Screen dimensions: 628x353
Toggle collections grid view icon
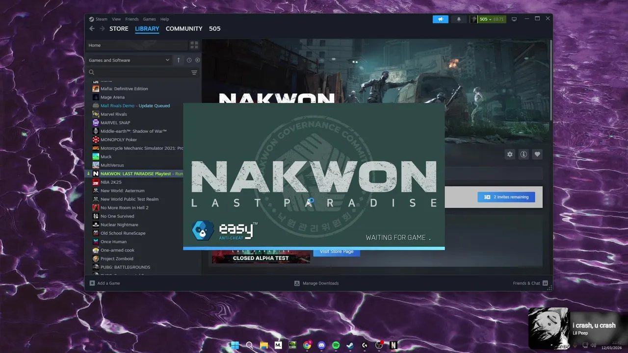(x=194, y=45)
